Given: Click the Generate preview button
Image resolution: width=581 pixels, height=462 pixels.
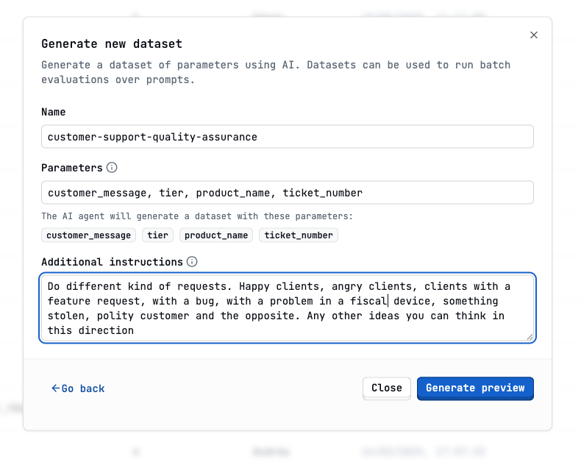Looking at the screenshot, I should 475,388.
